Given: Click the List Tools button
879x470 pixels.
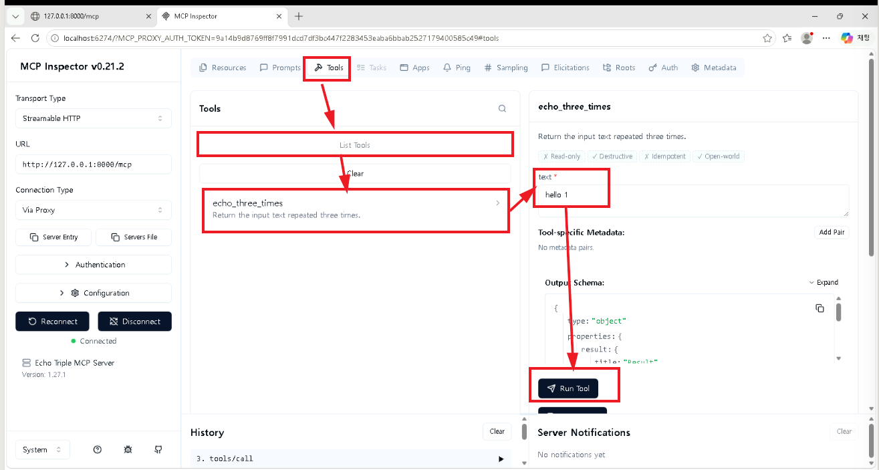Looking at the screenshot, I should tap(355, 145).
